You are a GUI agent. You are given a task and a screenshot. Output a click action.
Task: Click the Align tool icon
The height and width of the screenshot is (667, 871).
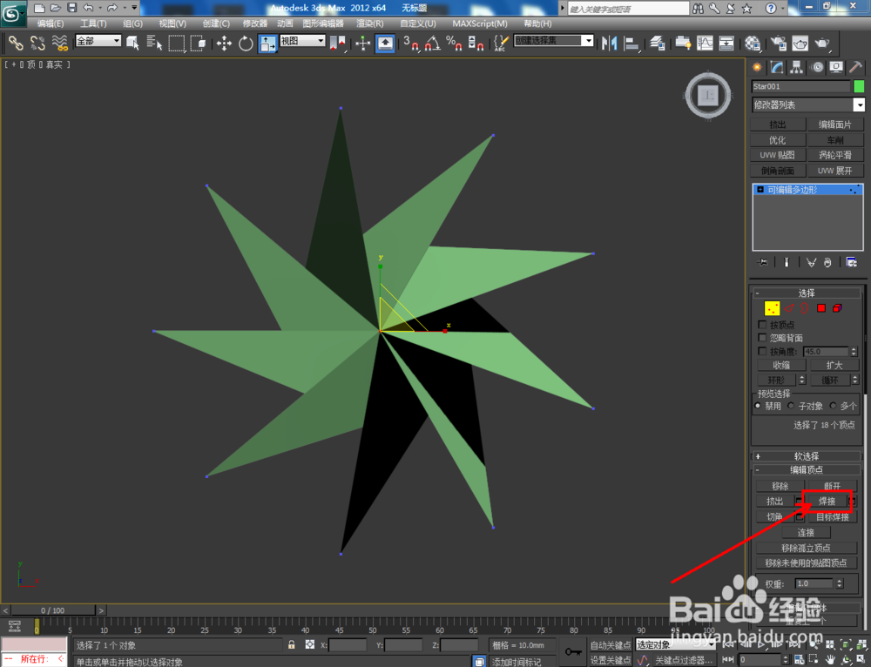click(x=631, y=43)
